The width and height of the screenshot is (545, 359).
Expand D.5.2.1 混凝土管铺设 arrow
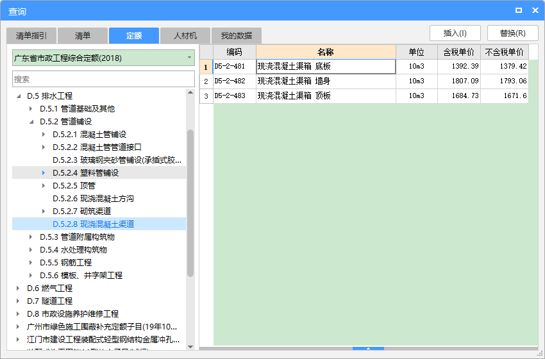coord(44,135)
